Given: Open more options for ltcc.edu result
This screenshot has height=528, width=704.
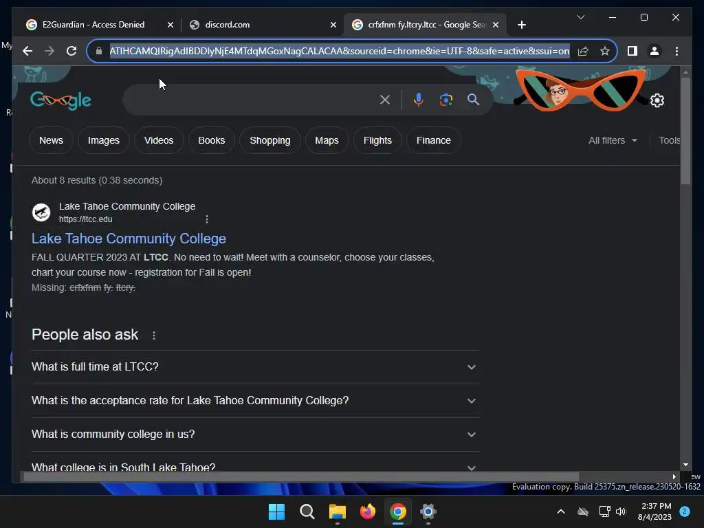Looking at the screenshot, I should (x=206, y=219).
